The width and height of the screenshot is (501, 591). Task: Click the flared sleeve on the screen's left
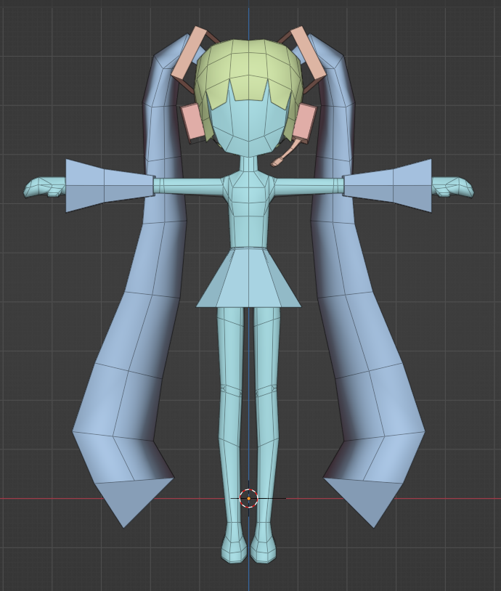110,185
